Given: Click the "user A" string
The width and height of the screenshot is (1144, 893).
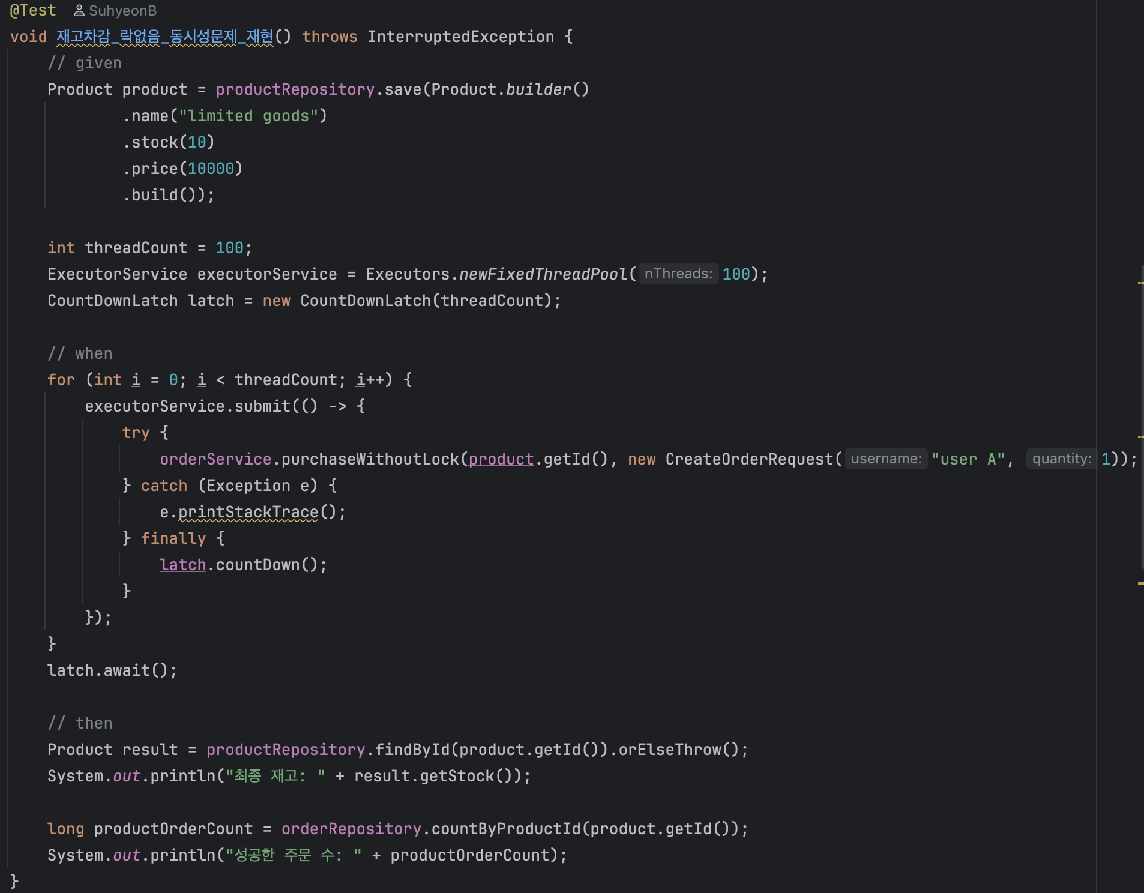Looking at the screenshot, I should click(968, 459).
